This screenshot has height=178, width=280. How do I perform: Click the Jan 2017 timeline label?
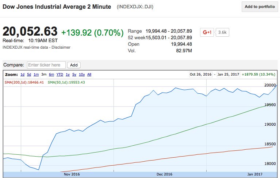point(255,174)
